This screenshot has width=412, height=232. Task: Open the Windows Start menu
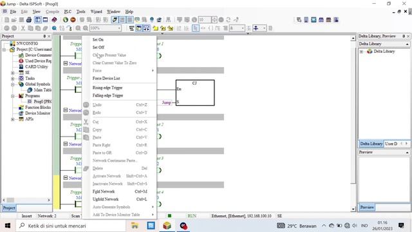[x=8, y=226]
